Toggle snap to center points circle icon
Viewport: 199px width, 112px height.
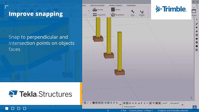click(x=130, y=103)
